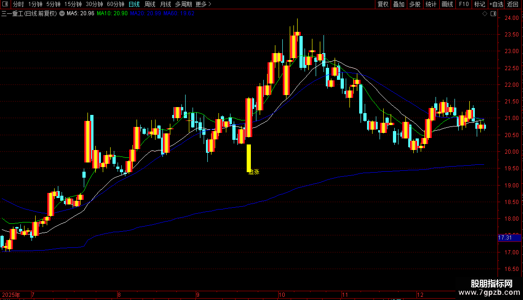Click the MA20: 20.99 label
Viewport: 523px width, 300px height.
(145, 14)
